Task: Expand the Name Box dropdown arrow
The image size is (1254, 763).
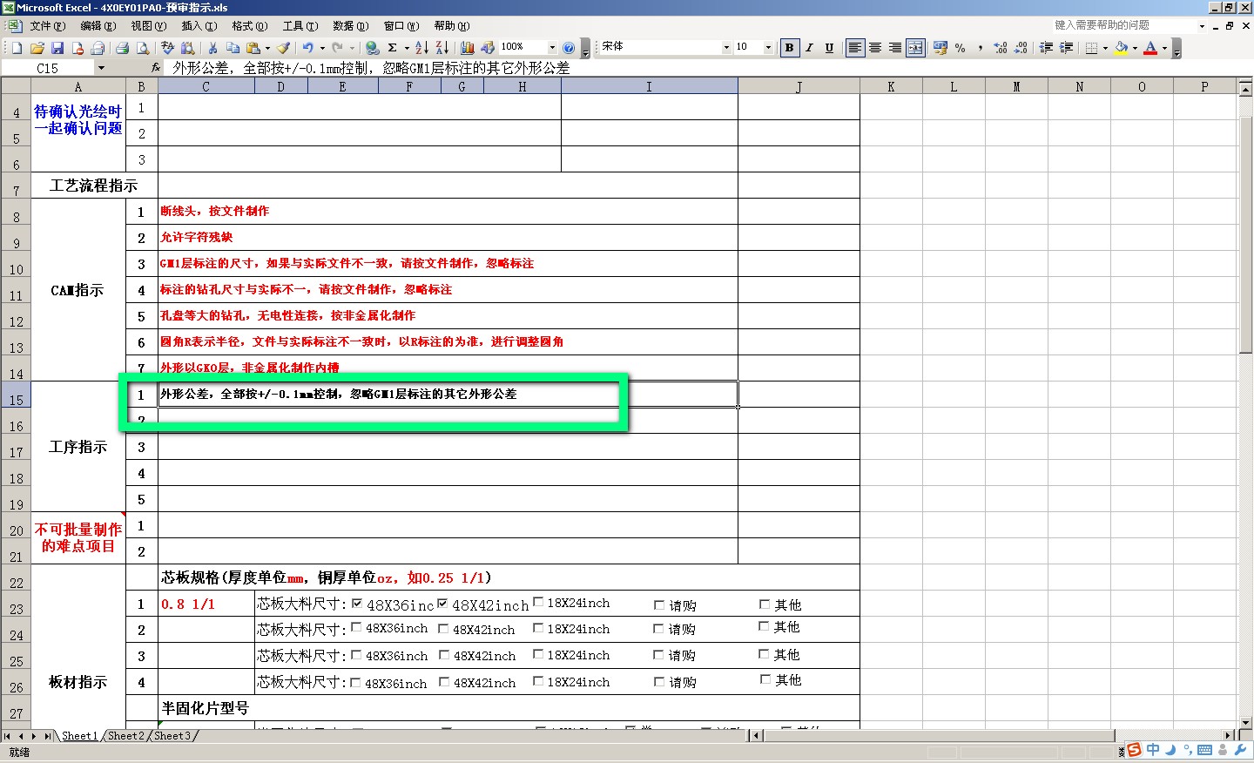Action: (101, 68)
